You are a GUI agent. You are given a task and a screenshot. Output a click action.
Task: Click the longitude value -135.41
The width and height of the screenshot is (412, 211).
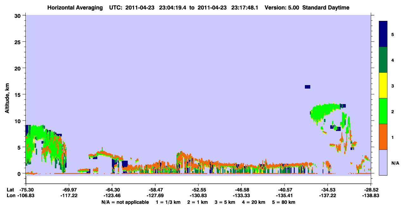[284, 196]
